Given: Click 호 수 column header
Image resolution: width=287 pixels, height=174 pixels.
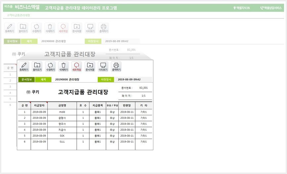Looking at the screenshot, I should coord(83,105).
